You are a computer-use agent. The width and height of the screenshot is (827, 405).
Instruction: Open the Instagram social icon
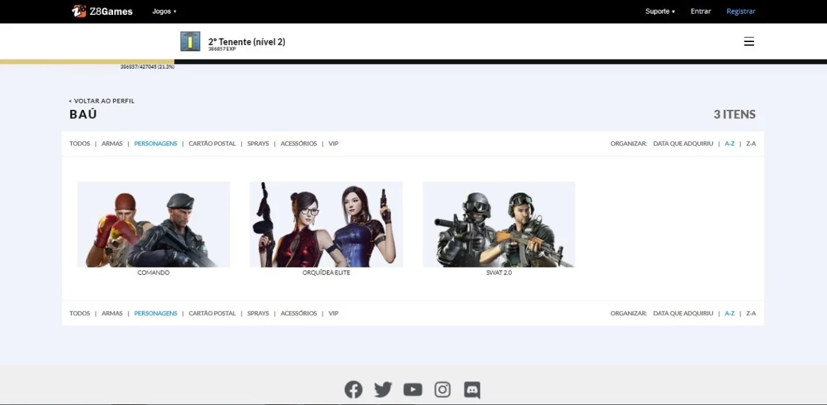[443, 389]
